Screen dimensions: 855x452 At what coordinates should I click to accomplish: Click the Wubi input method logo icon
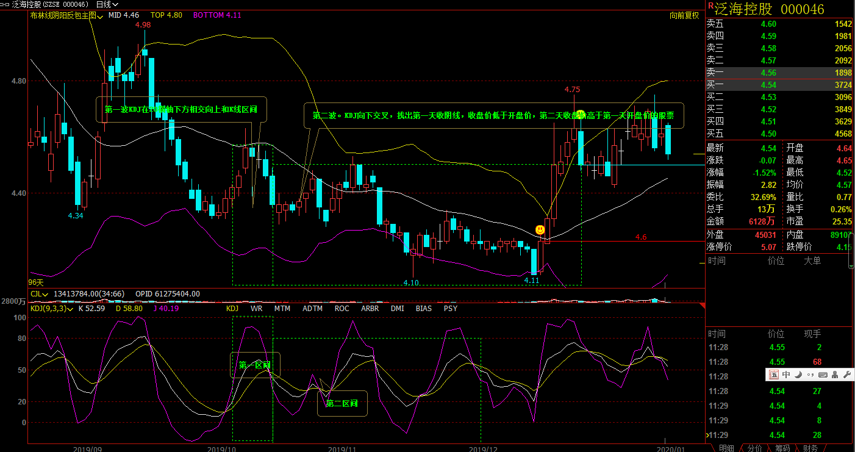pyautogui.click(x=773, y=375)
